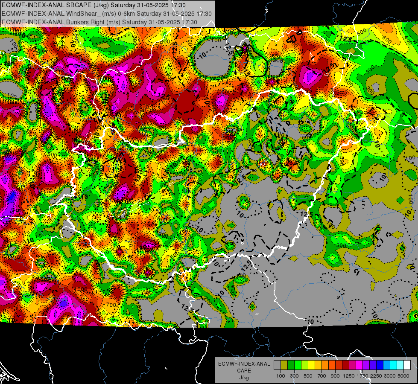Image resolution: width=418 pixels, height=384 pixels.
Task: Click the J/kg unit label in legend
Action: pyautogui.click(x=244, y=378)
